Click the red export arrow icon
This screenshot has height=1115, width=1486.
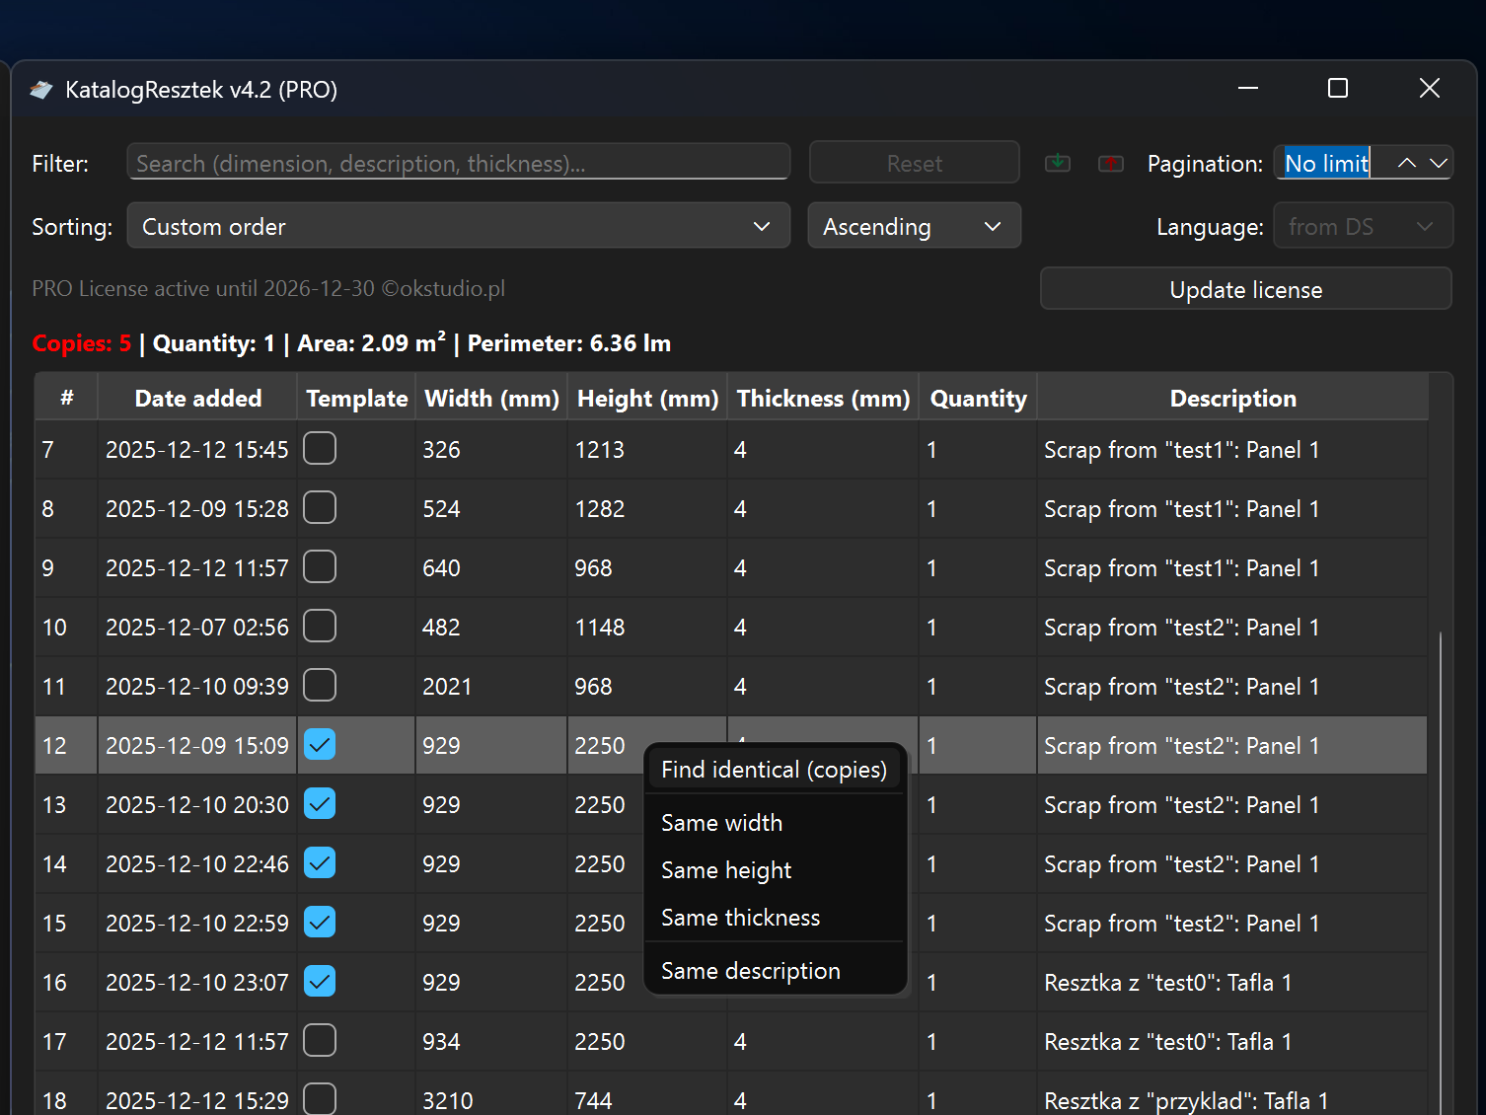coord(1111,163)
